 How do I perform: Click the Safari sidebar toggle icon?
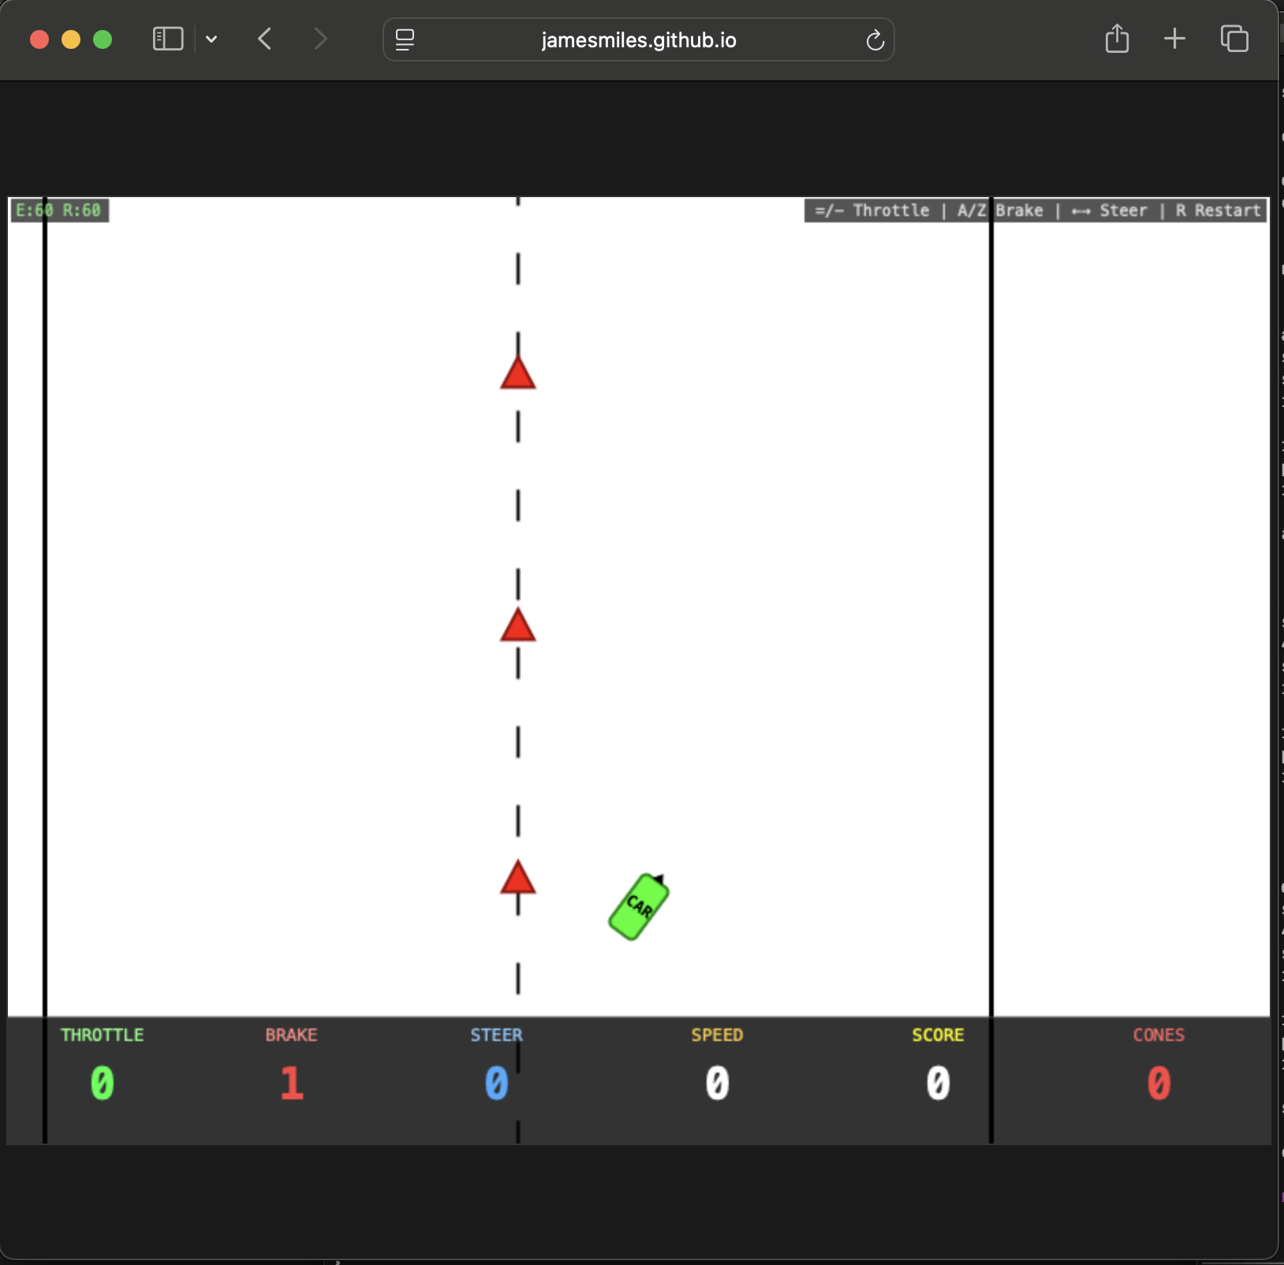tap(167, 39)
